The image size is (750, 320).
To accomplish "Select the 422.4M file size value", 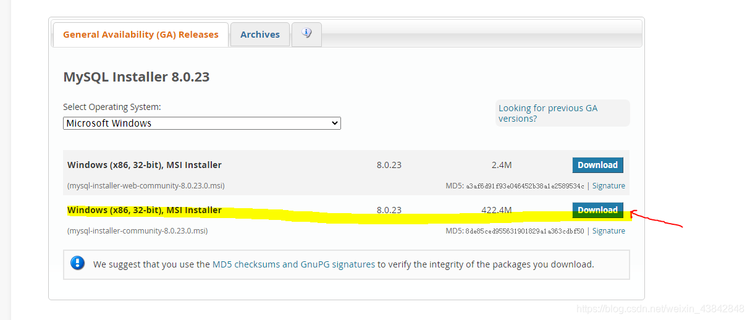I will click(x=497, y=210).
